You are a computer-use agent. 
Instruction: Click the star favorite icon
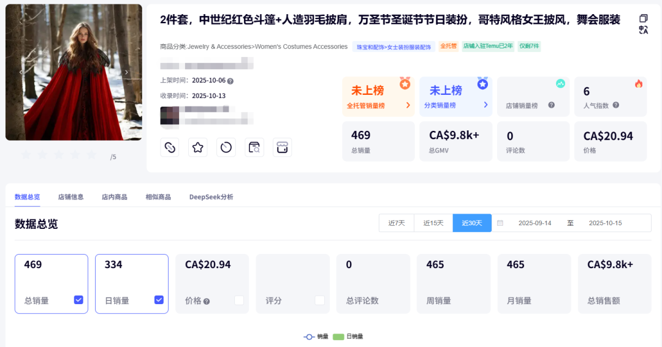[x=198, y=147]
